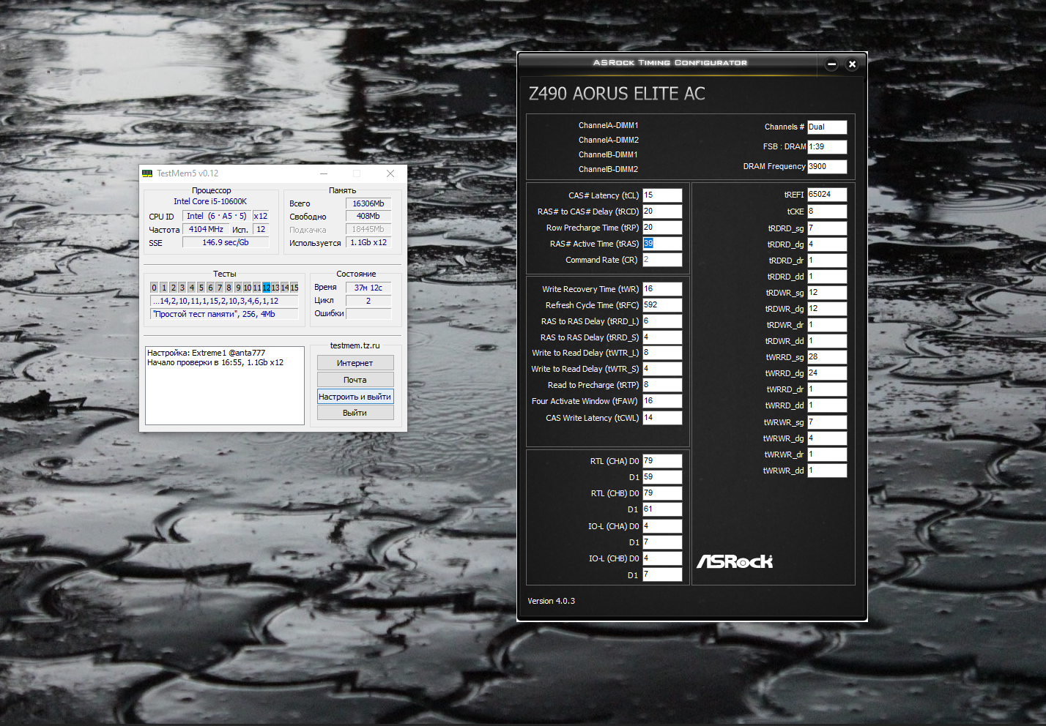
Task: Close the ASRock Timing Configurator window
Action: pyautogui.click(x=852, y=64)
